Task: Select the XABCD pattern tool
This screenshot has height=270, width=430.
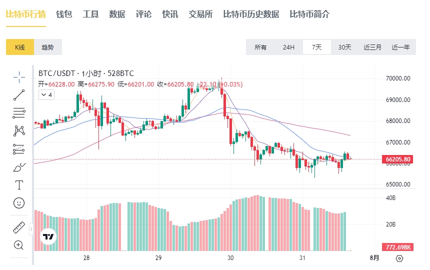Action: pyautogui.click(x=19, y=131)
